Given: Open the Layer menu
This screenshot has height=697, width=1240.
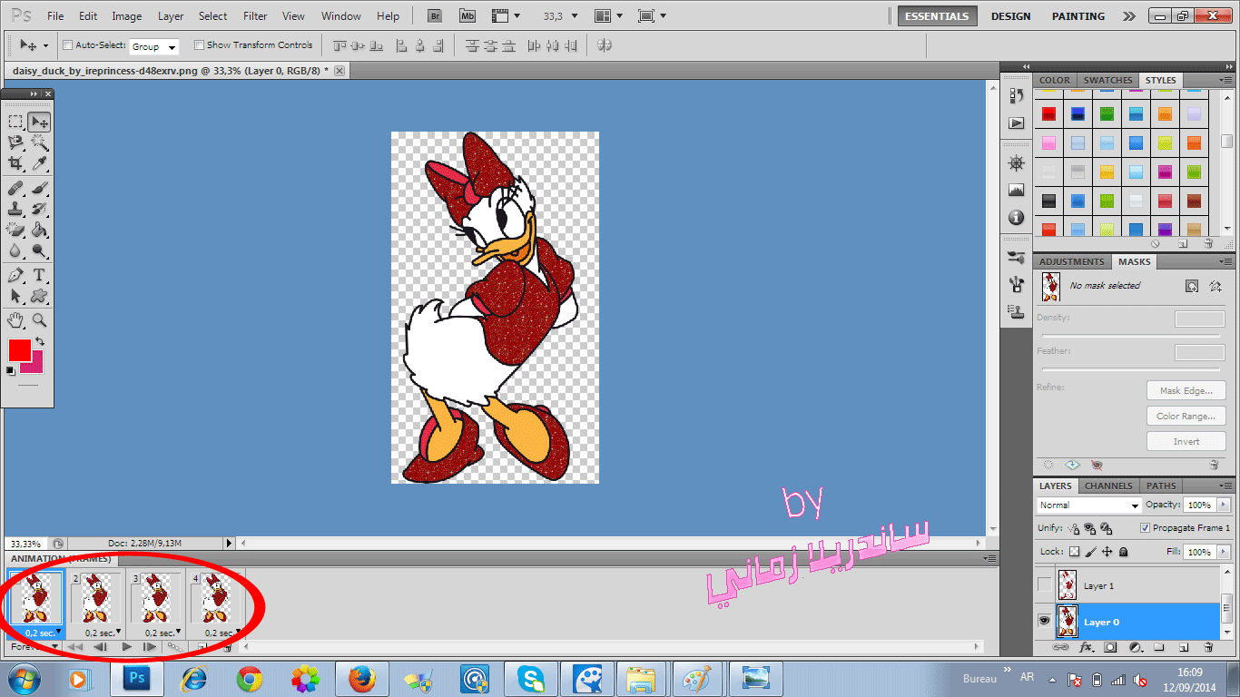Looking at the screenshot, I should 171,16.
